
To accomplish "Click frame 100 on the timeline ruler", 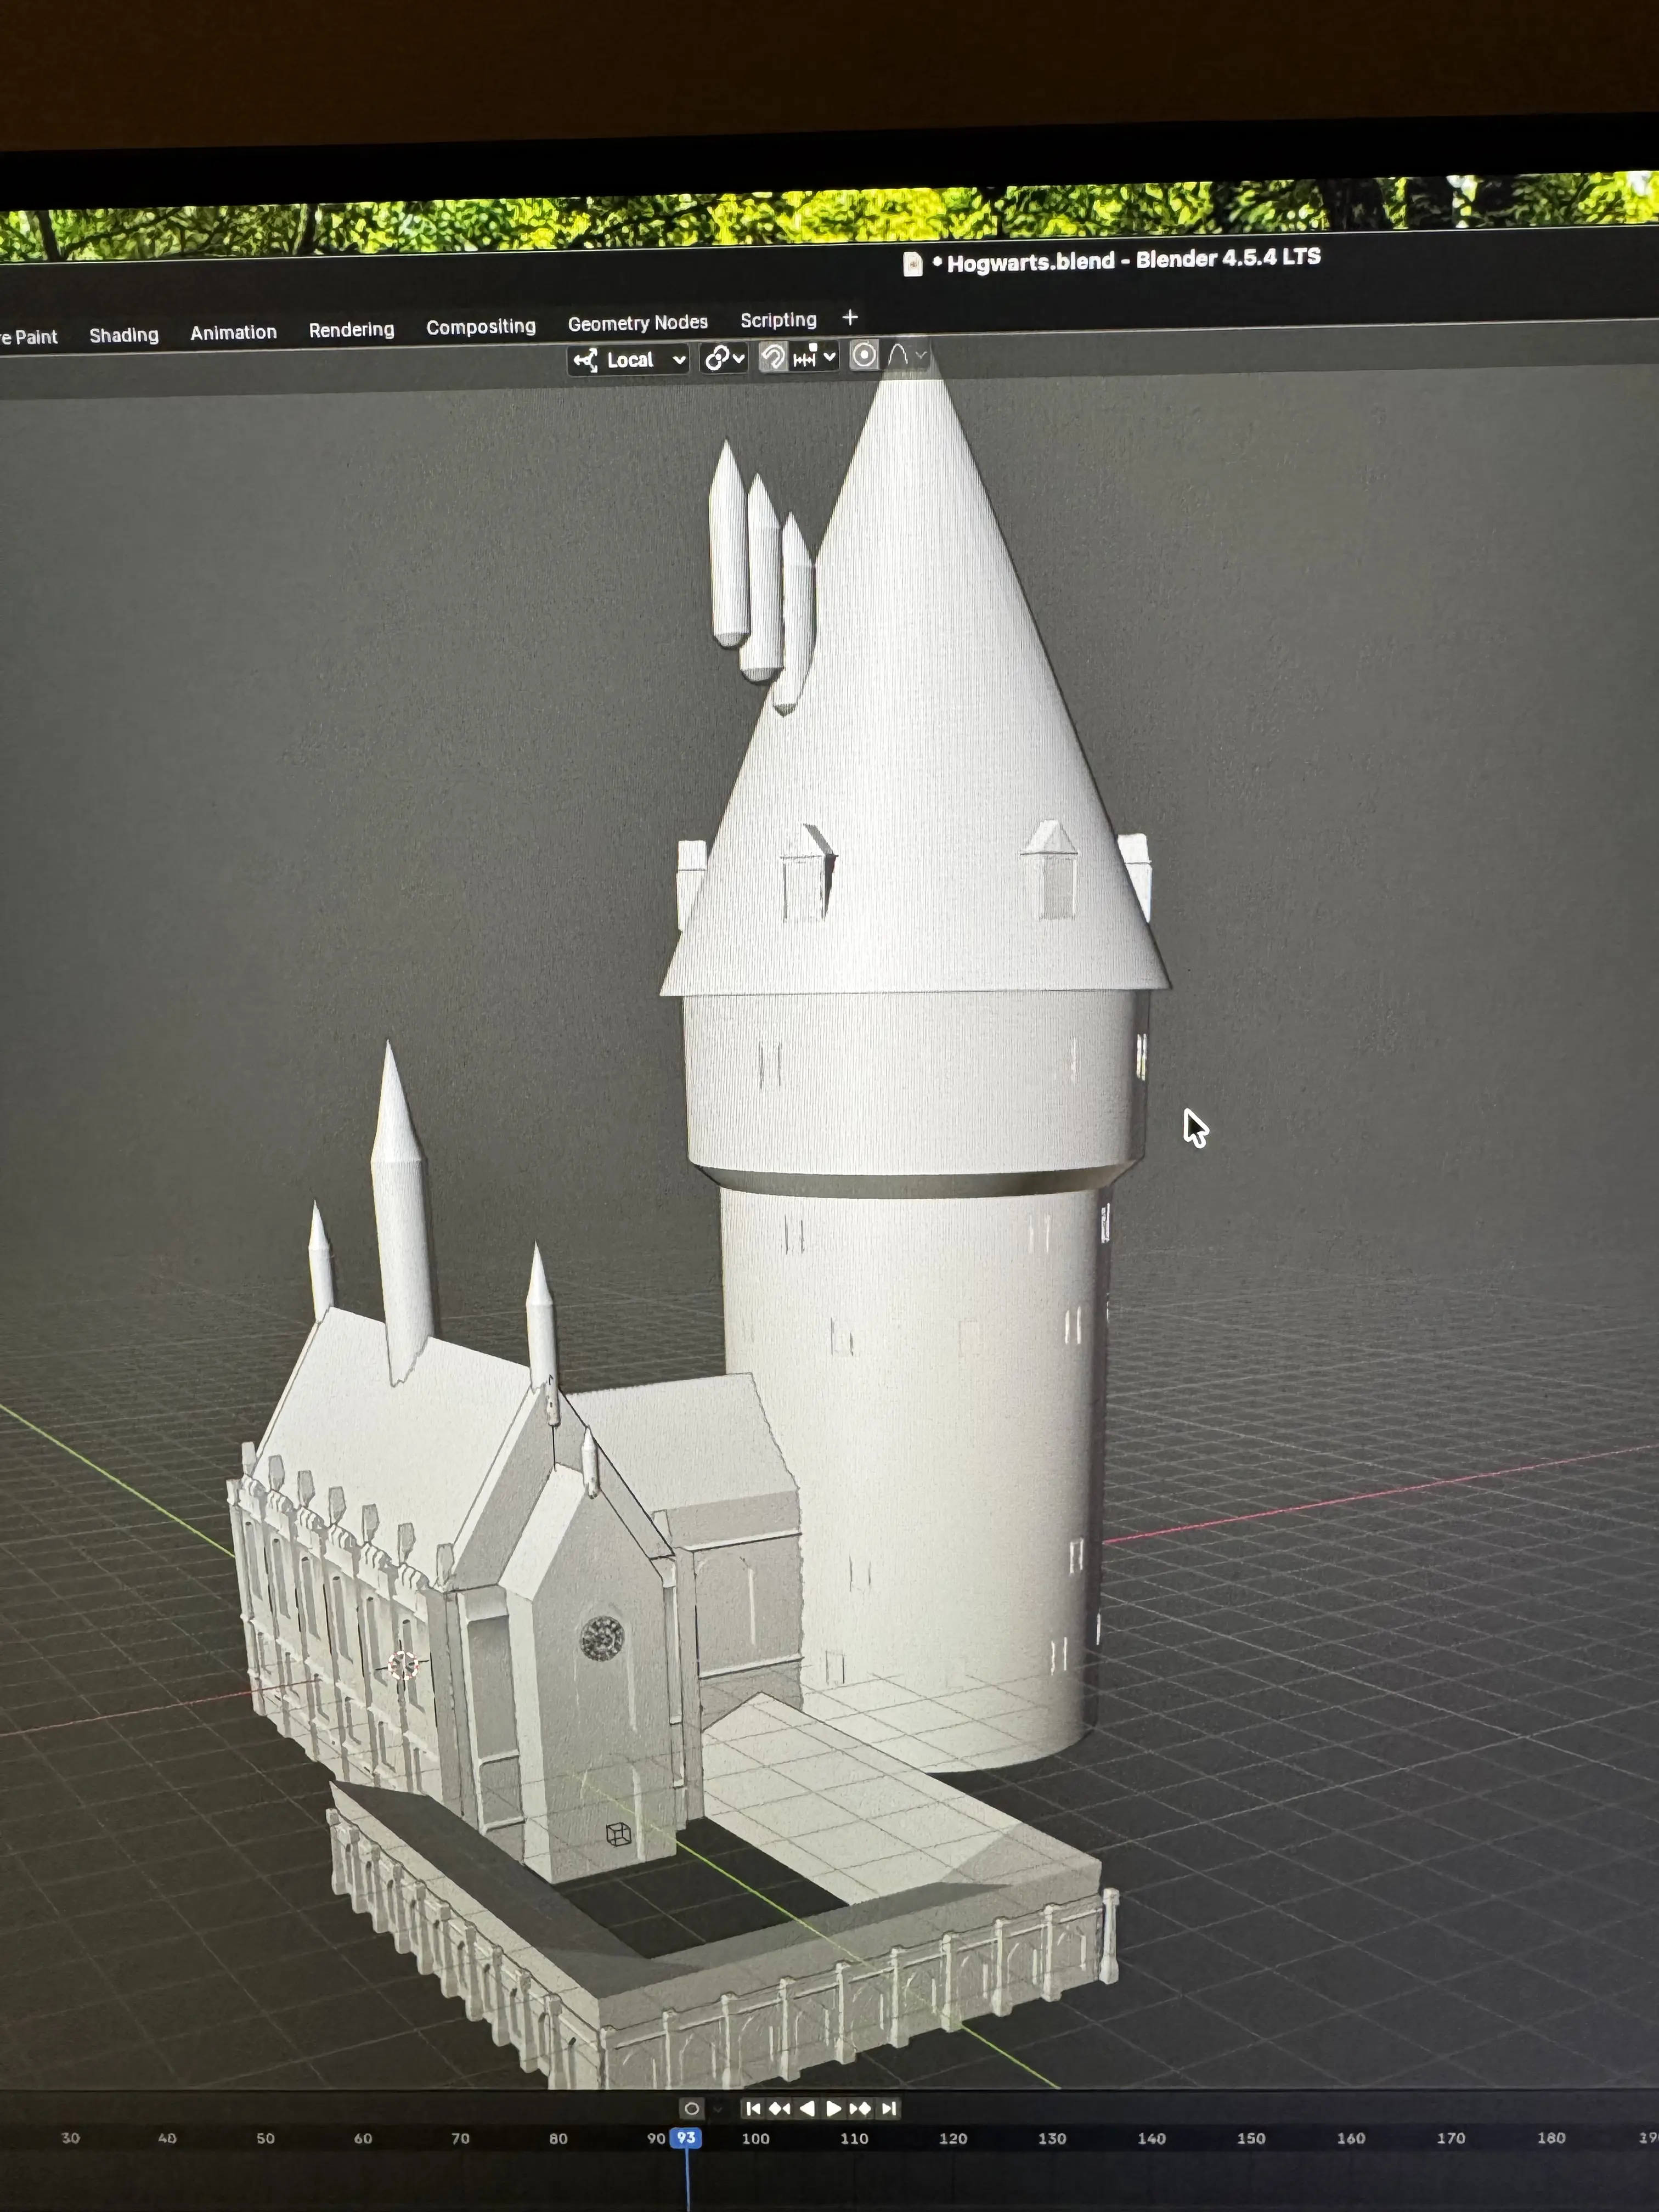I will pyautogui.click(x=756, y=2138).
